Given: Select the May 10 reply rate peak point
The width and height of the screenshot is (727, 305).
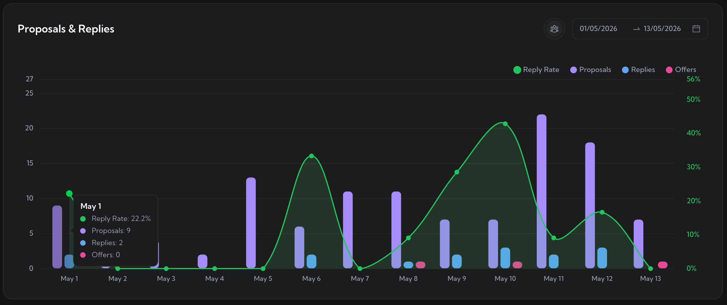Looking at the screenshot, I should click(x=505, y=124).
